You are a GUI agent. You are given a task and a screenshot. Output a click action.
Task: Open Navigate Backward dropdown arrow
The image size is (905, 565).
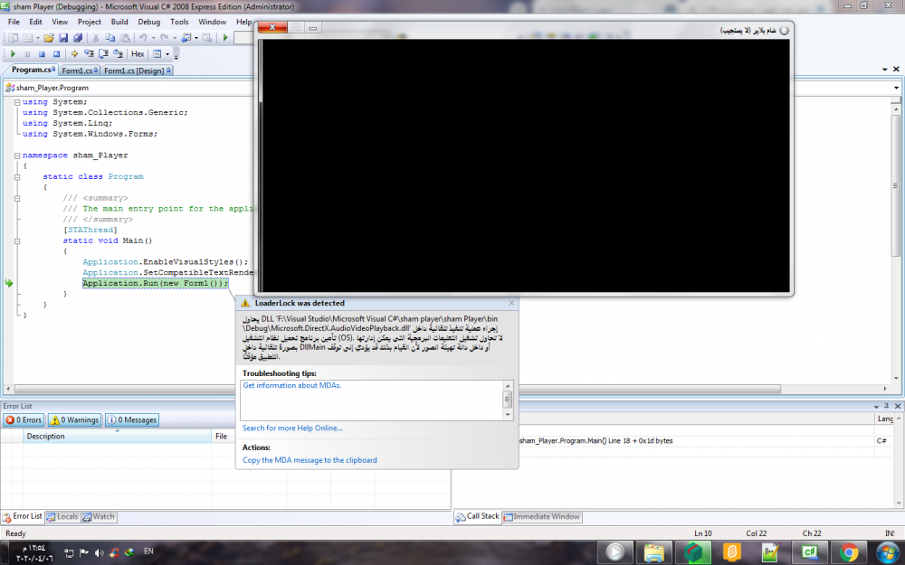click(x=196, y=37)
